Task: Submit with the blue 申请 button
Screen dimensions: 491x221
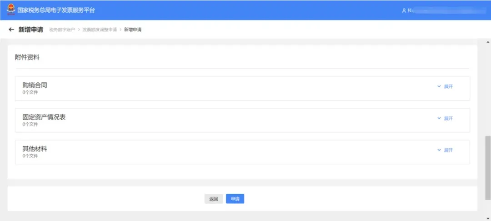Action: click(x=235, y=199)
